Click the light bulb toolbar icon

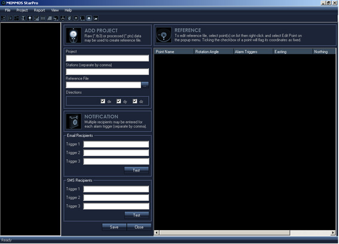click(x=30, y=18)
